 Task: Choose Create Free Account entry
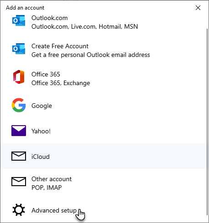[104, 51]
